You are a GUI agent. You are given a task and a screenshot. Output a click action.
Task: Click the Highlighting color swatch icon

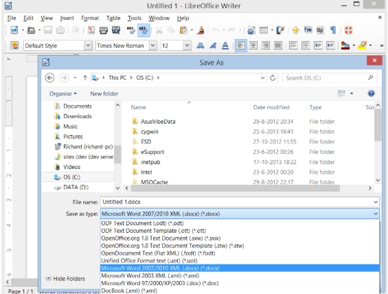tap(363, 45)
